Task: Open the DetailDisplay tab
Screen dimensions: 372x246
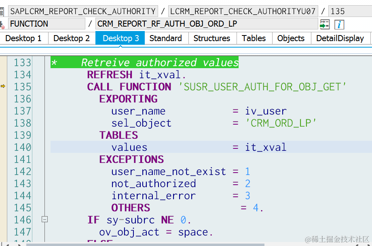Action: (x=340, y=38)
